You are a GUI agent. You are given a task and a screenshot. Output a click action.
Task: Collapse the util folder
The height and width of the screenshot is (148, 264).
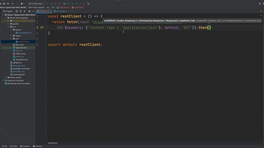[x=11, y=39]
